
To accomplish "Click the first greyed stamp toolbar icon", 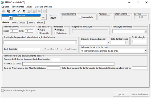I will click(4, 11).
